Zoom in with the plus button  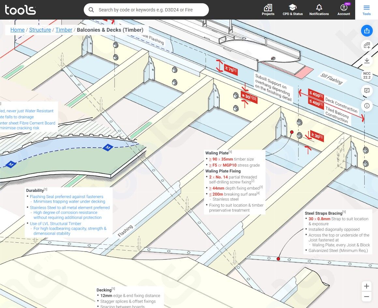pos(366,286)
